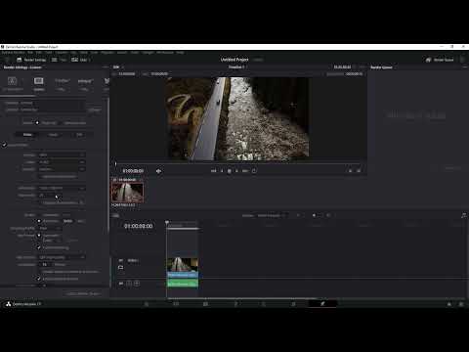The height and width of the screenshot is (352, 469).
Task: Open Project Settings gear icon
Action: pos(461,304)
